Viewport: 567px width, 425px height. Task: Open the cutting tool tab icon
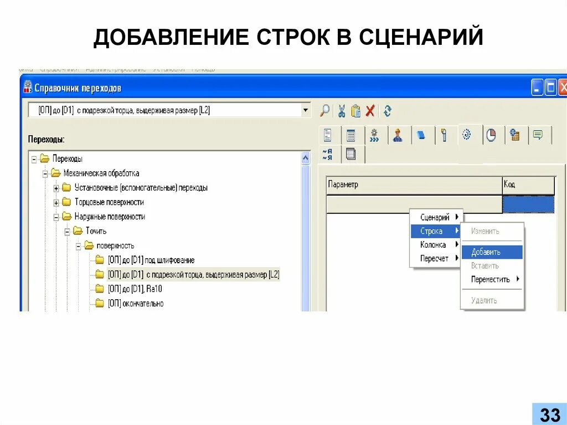(x=444, y=135)
